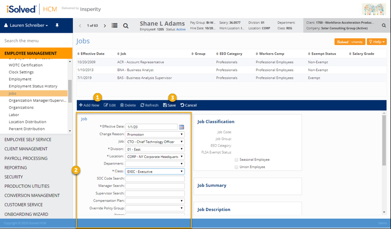The width and height of the screenshot is (391, 229).
Task: Select the ACR - Account Representative row
Action: 232,62
